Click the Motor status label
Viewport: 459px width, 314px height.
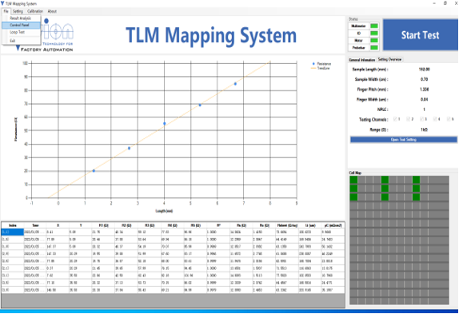(358, 40)
